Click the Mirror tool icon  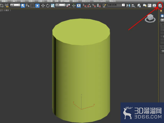click(x=128, y=5)
